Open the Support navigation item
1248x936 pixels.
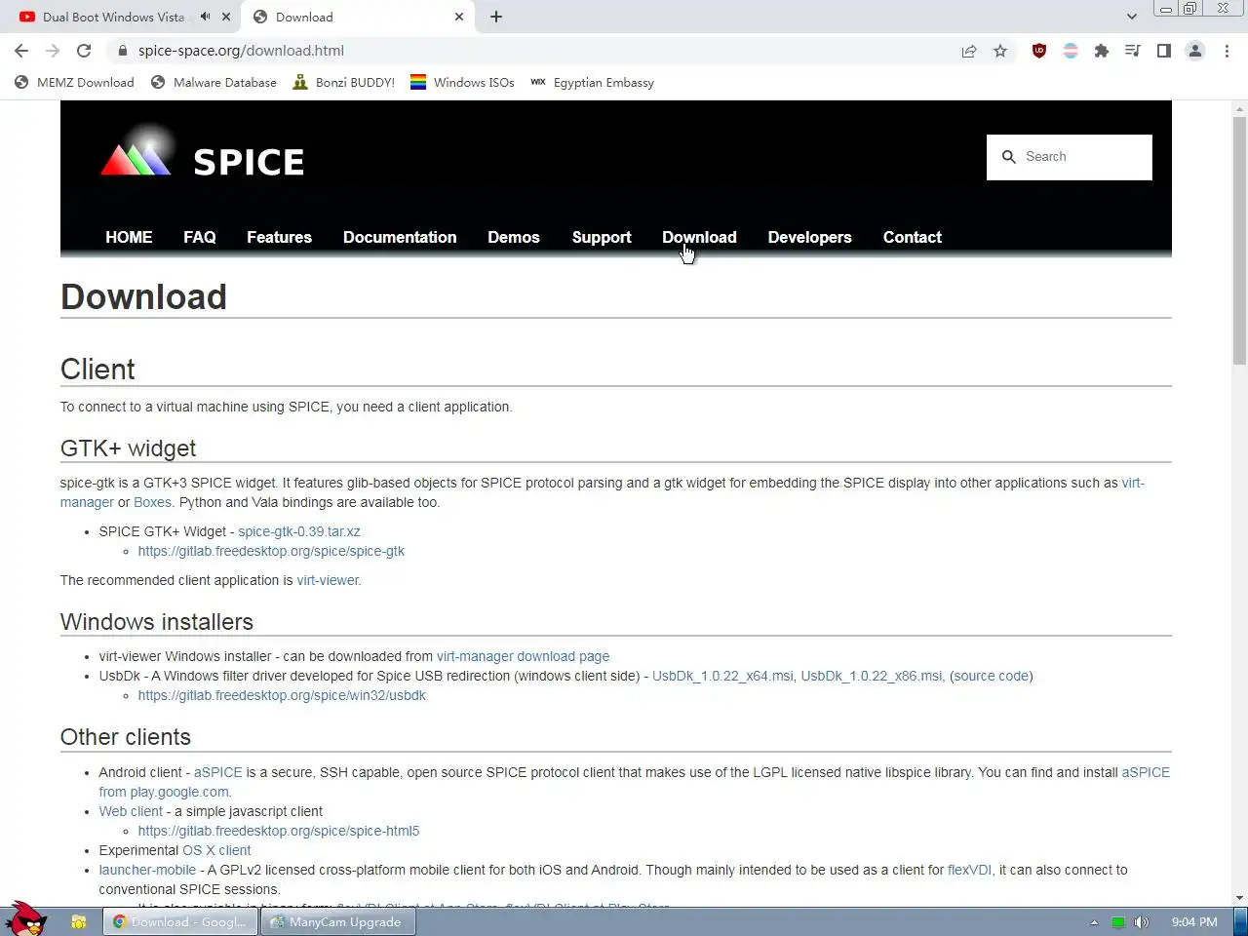coord(602,237)
